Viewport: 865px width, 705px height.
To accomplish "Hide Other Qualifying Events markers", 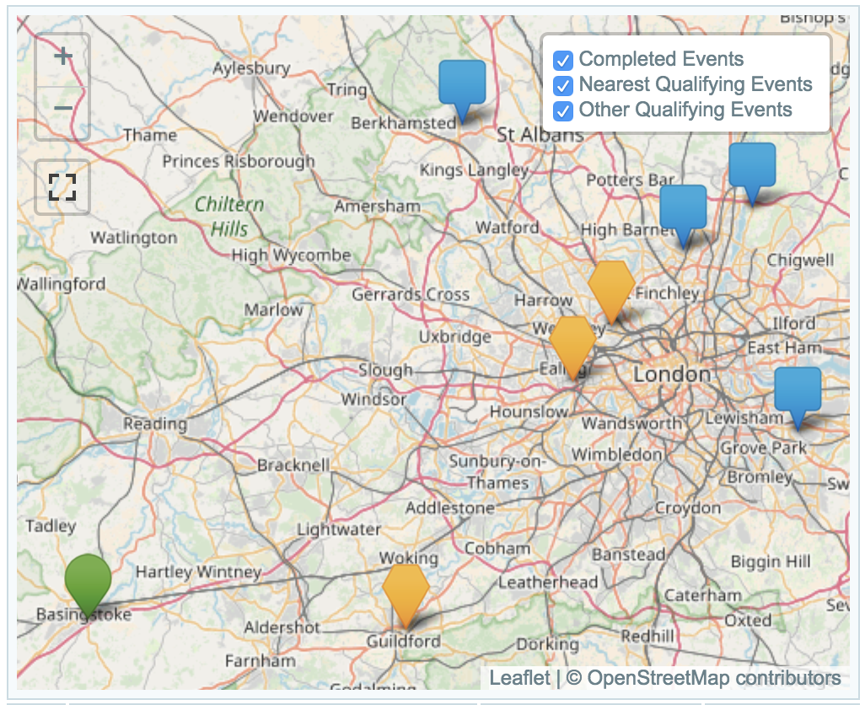I will [x=563, y=111].
